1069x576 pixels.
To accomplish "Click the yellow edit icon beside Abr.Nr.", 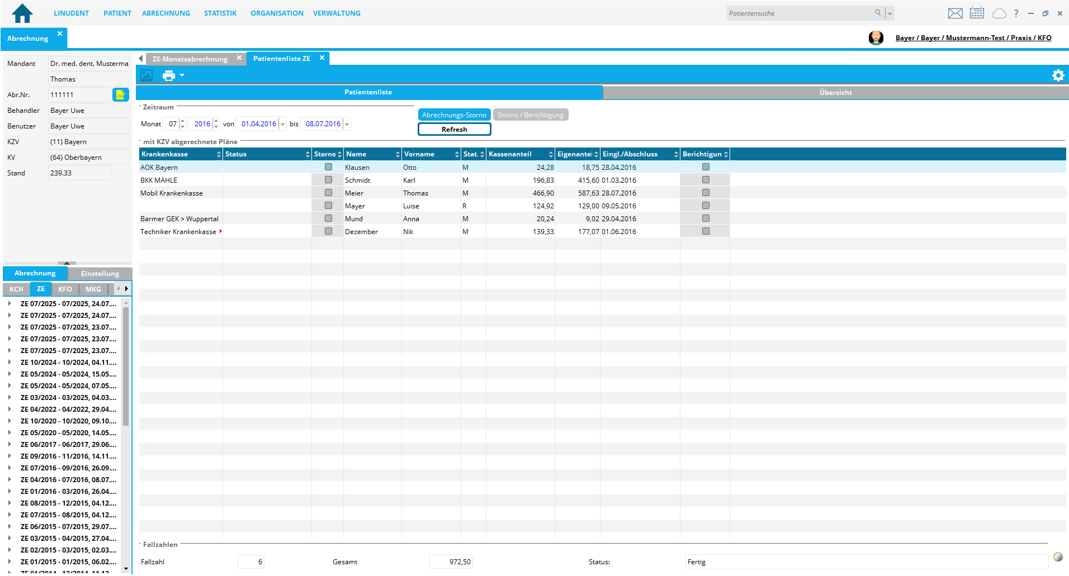I will point(120,95).
